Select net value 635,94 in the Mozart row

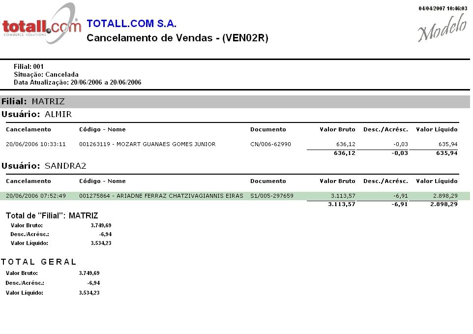coord(448,144)
